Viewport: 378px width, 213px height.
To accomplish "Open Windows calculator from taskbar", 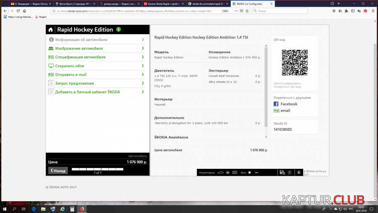I will tap(72, 209).
